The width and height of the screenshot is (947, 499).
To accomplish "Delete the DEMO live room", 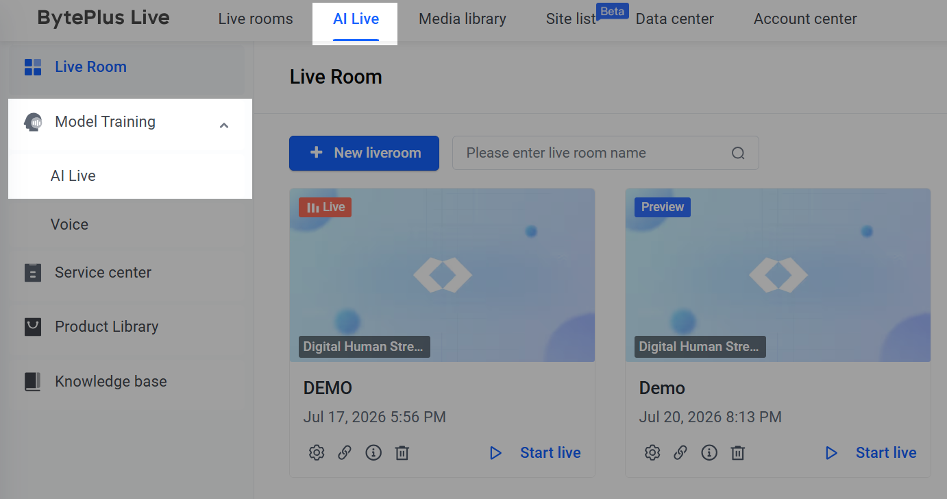I will click(402, 452).
